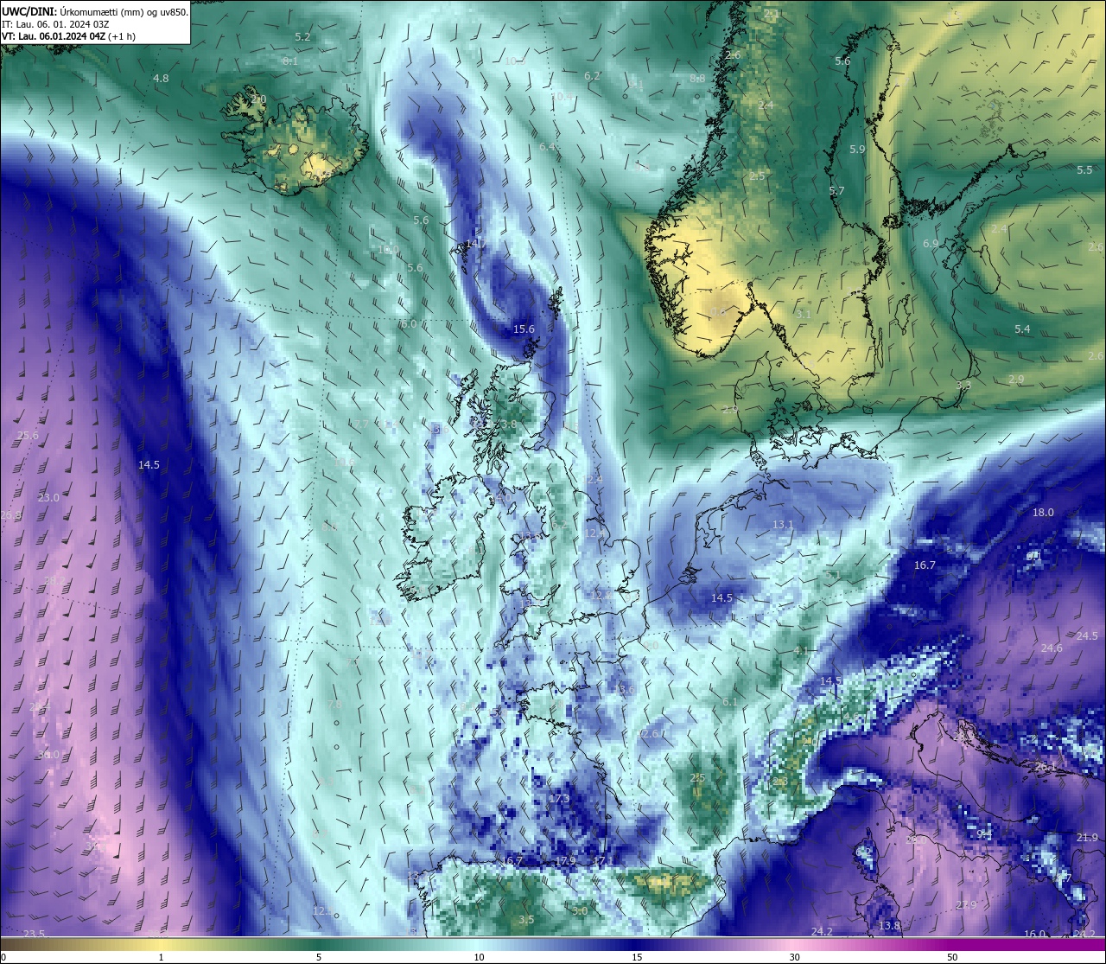Click the 5.4 value label
The height and width of the screenshot is (964, 1106).
(1022, 329)
